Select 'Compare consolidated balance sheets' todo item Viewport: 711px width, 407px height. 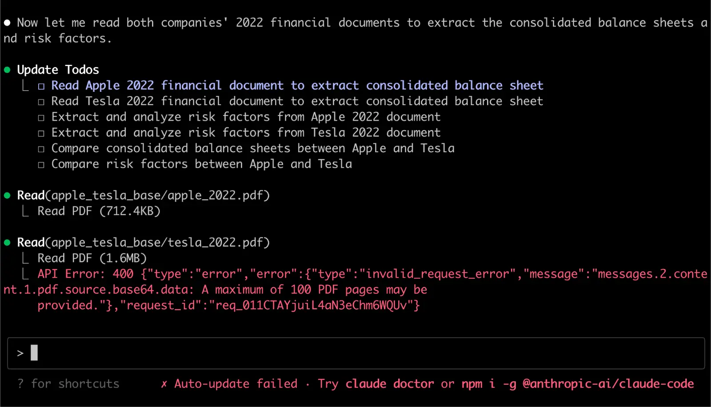252,149
